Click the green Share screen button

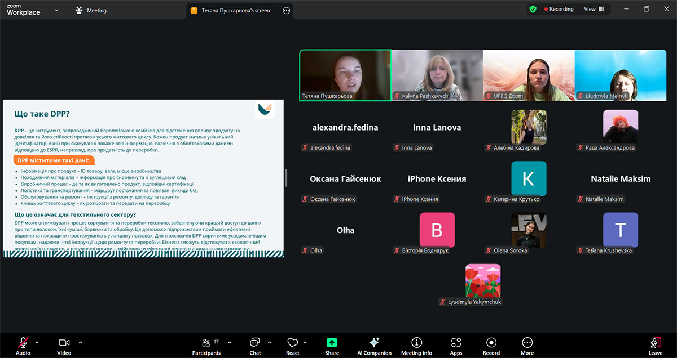332,344
